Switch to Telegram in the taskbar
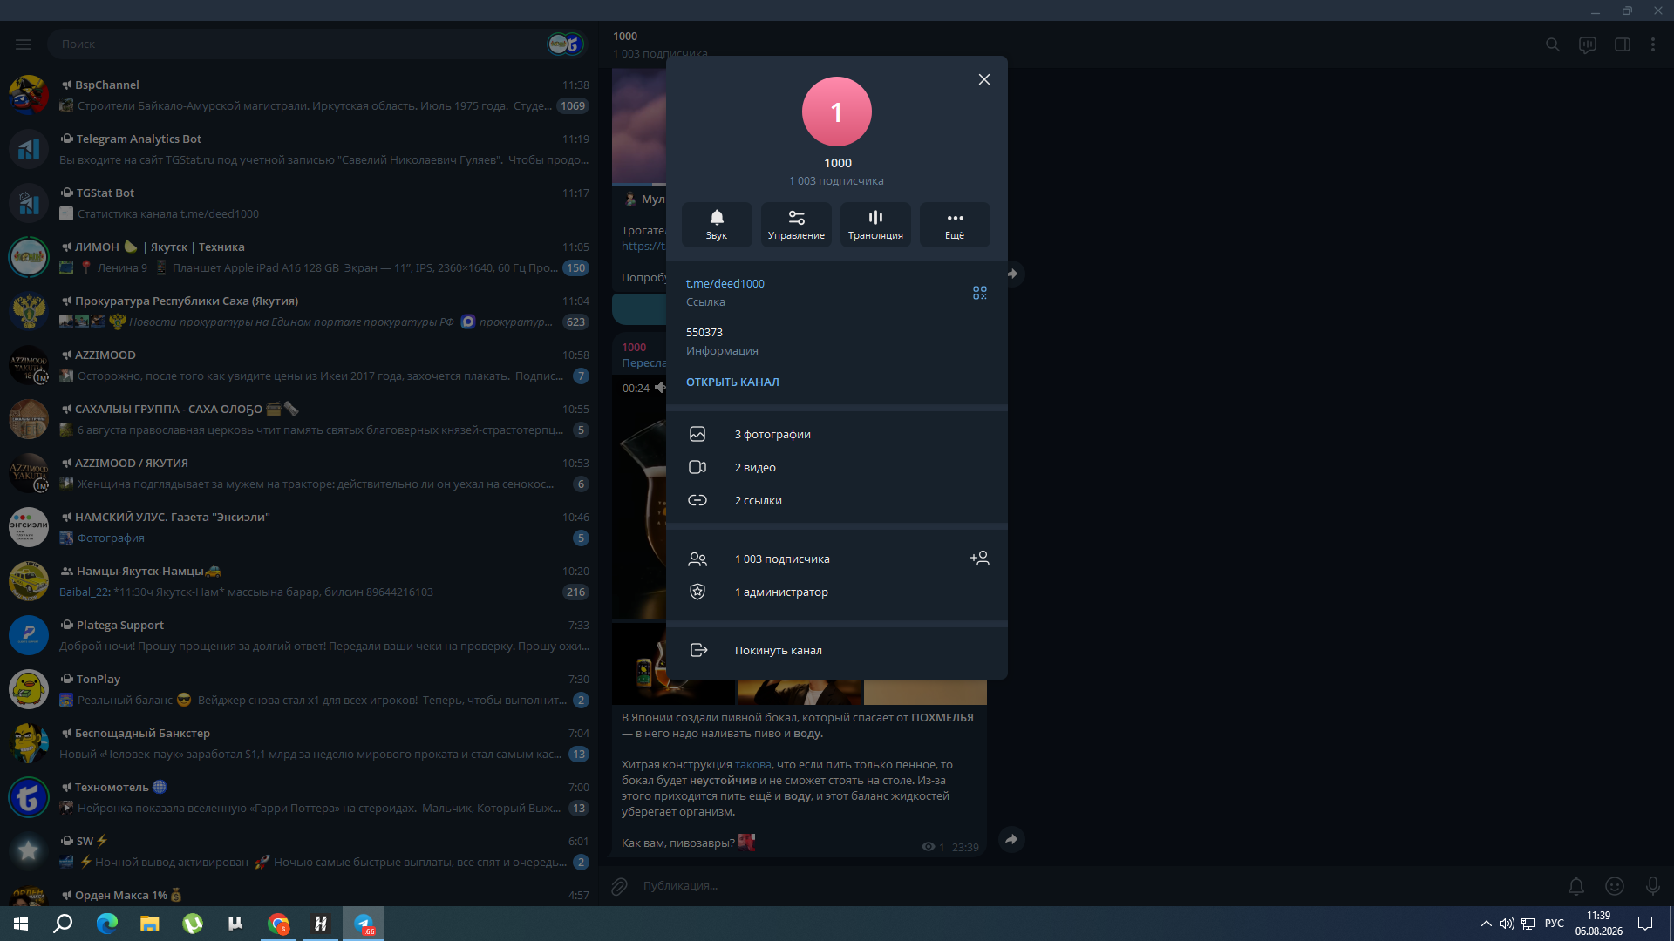The width and height of the screenshot is (1674, 941). (364, 924)
